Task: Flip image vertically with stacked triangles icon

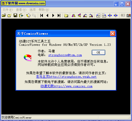Action: pos(79,16)
